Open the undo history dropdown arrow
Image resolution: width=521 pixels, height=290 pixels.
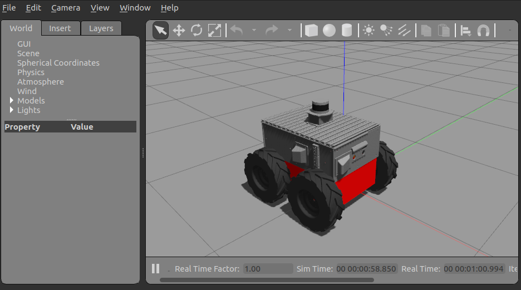(x=254, y=30)
